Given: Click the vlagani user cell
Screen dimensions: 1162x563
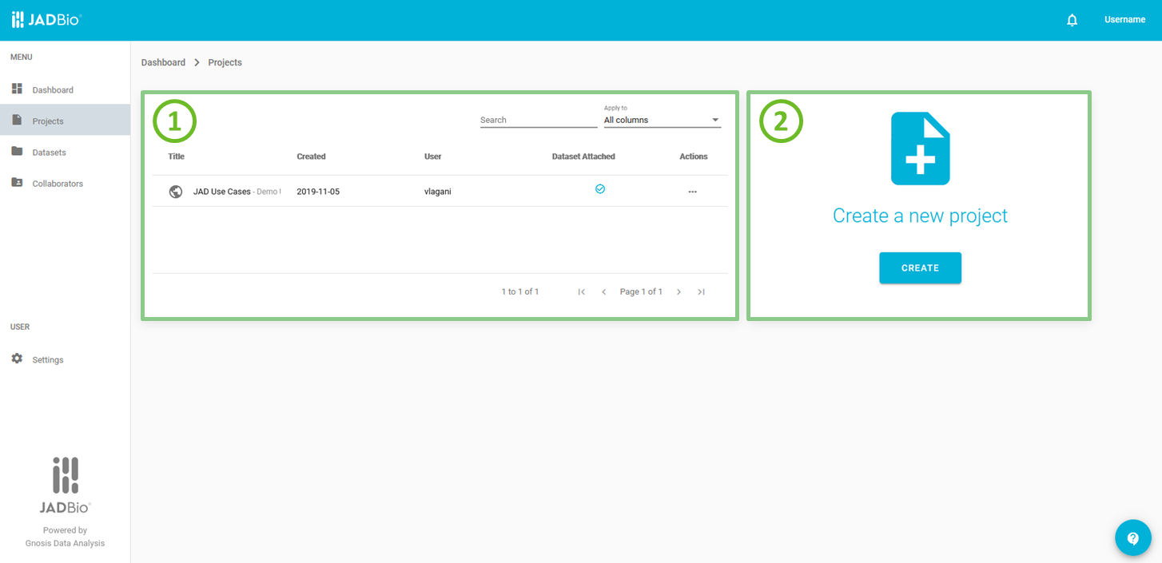Looking at the screenshot, I should coord(438,192).
